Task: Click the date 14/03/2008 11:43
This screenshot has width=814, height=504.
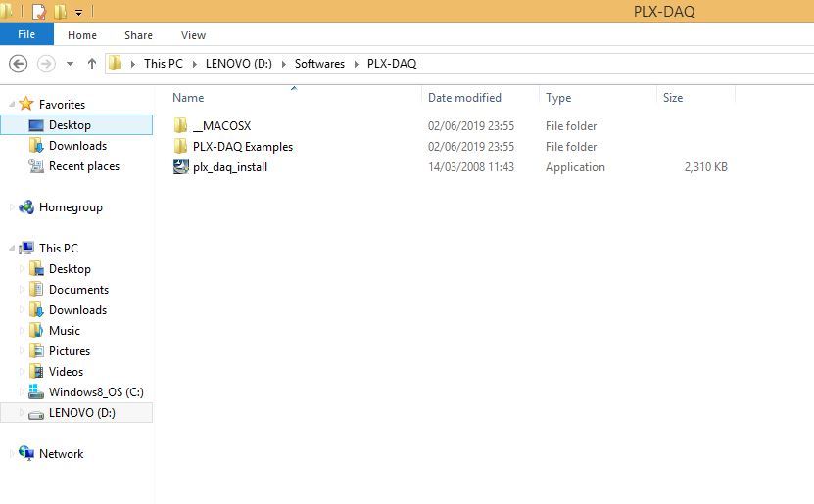Action: pyautogui.click(x=471, y=167)
